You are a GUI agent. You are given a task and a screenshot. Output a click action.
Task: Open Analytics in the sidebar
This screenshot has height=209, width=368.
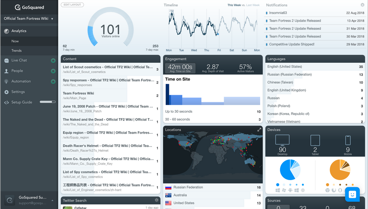pos(29,31)
